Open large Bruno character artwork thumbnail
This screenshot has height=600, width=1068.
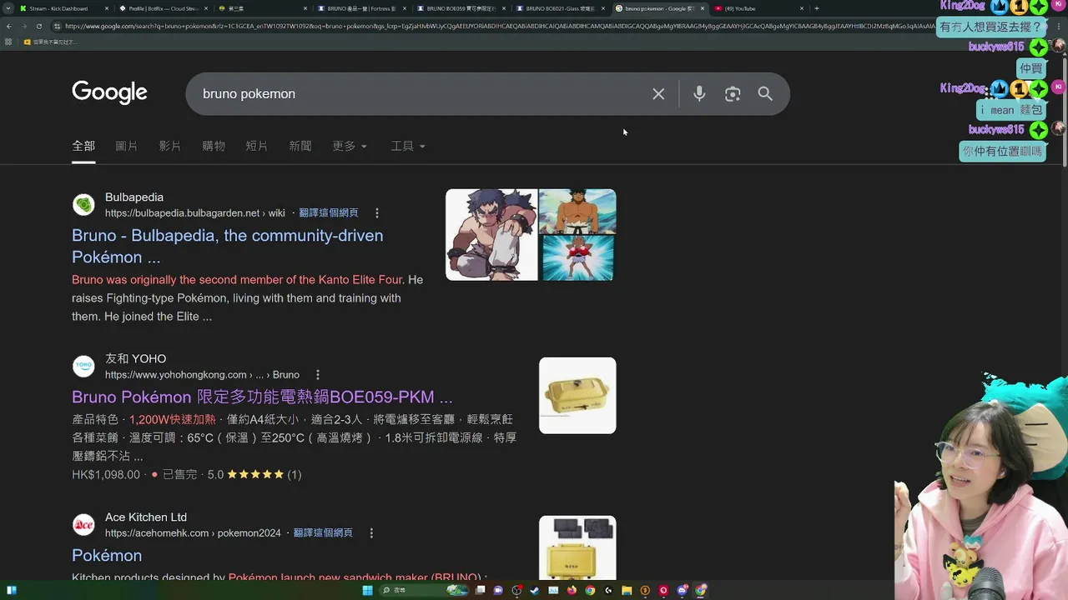[491, 235]
